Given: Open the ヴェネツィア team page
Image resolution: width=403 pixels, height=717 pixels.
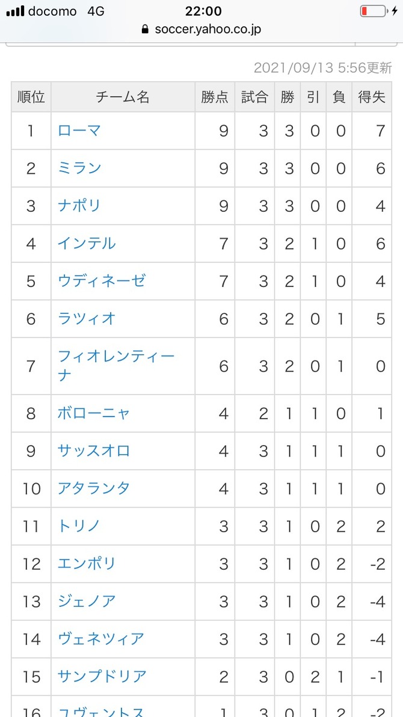Looking at the screenshot, I should (102, 638).
